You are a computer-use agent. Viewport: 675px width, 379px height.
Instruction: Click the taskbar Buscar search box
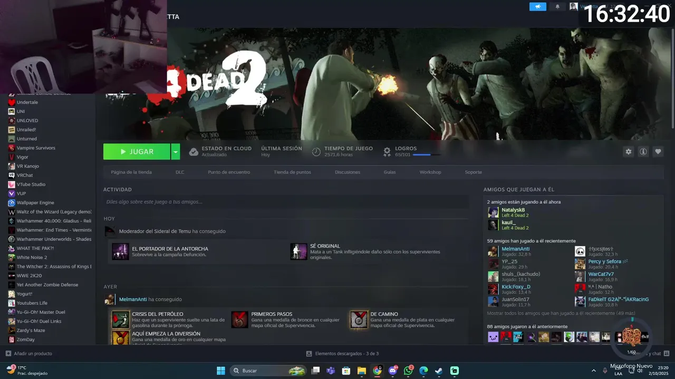[x=268, y=371]
